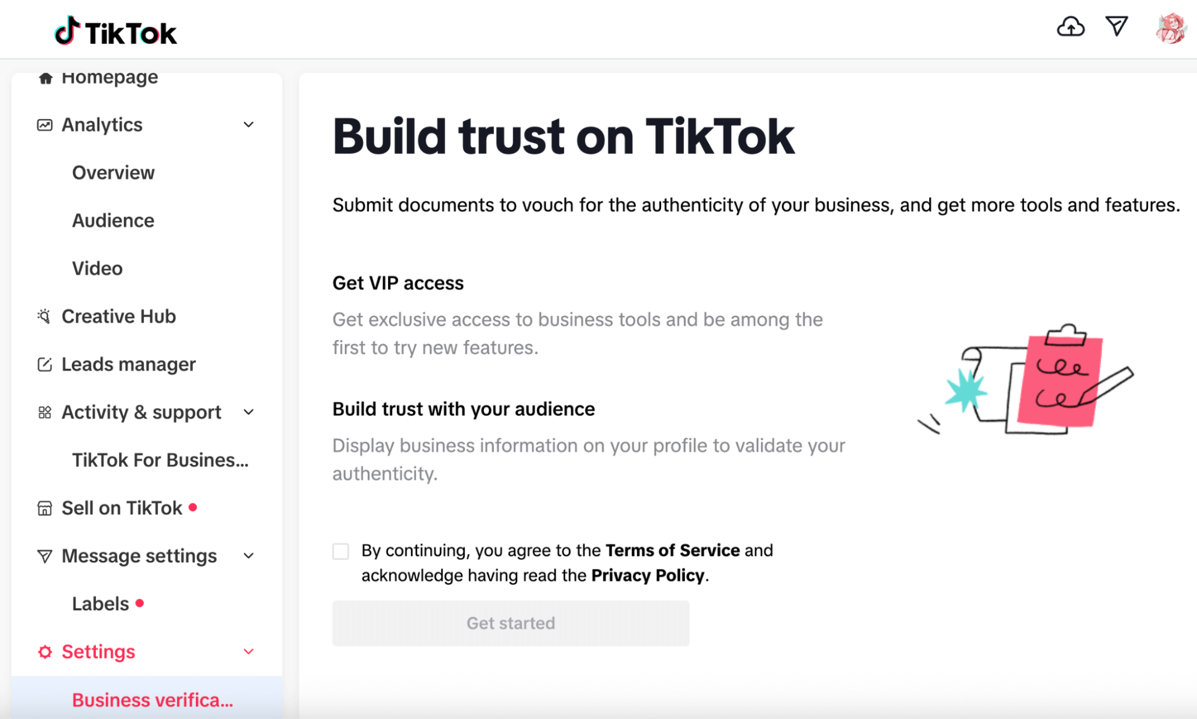Click the Settings gear icon
This screenshot has width=1197, height=719.
tap(44, 651)
